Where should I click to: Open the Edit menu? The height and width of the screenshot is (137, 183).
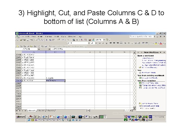point(27,37)
